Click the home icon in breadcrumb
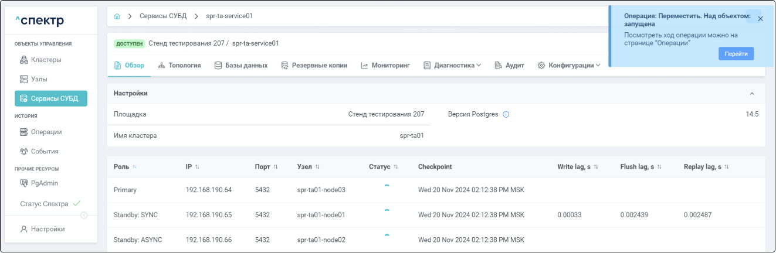776x253 pixels. 117,16
